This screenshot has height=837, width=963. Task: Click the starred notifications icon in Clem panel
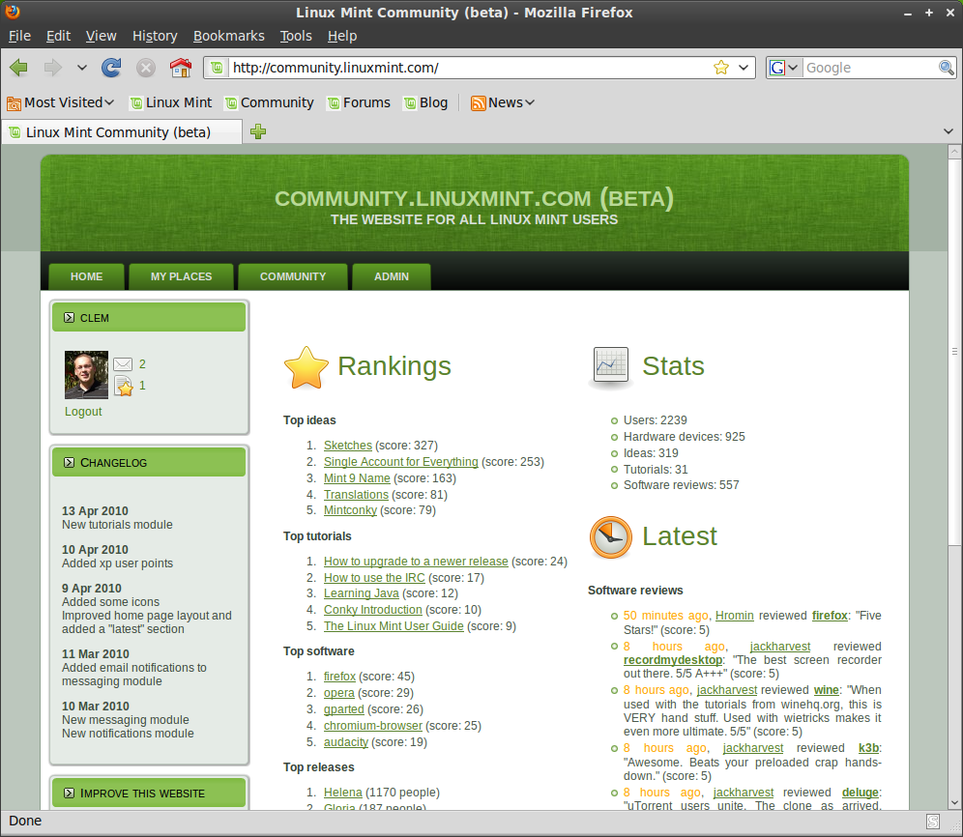[124, 386]
